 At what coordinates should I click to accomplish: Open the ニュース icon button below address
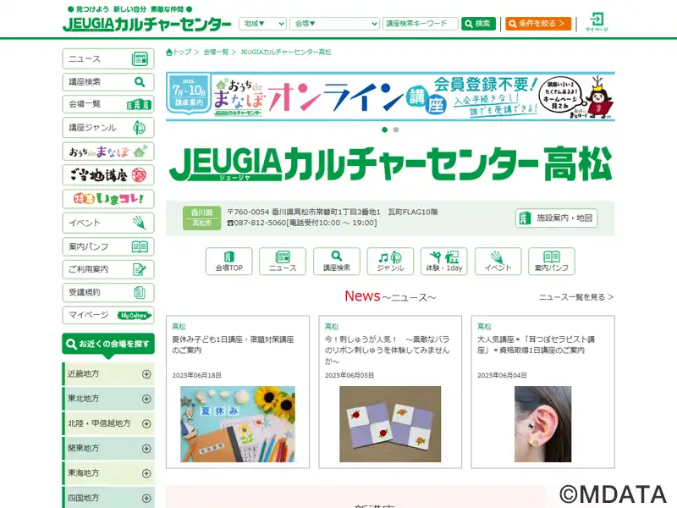(283, 262)
